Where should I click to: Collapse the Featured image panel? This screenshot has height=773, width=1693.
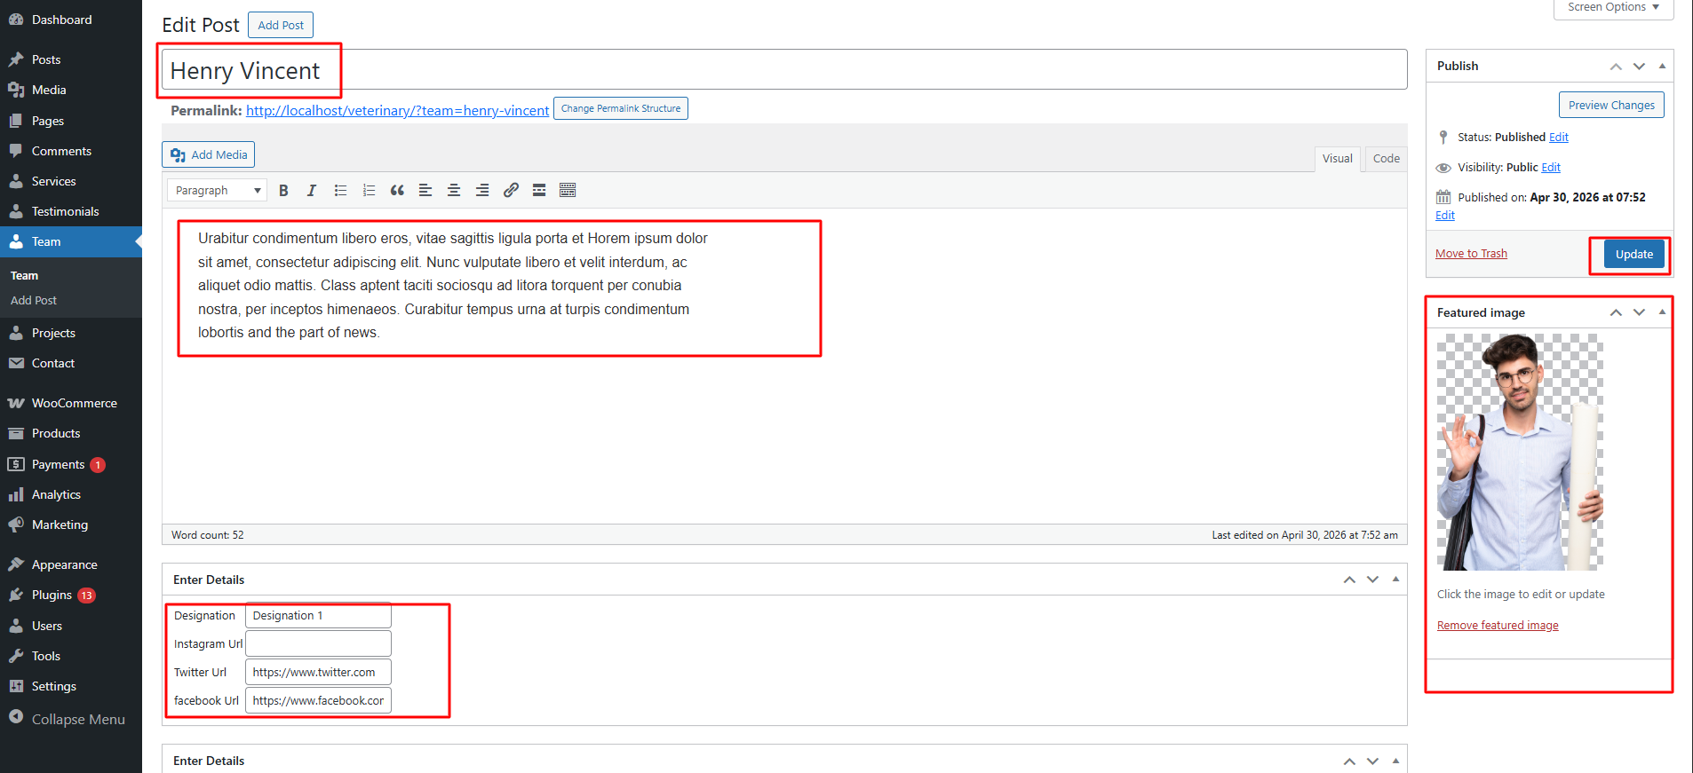click(x=1662, y=312)
